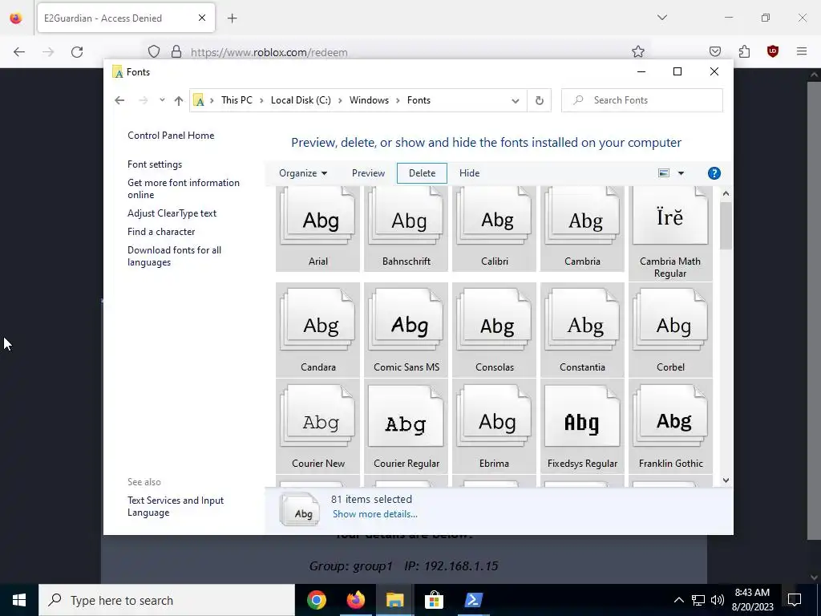Click the Firefox URL address field
The height and width of the screenshot is (616, 821).
click(x=395, y=52)
